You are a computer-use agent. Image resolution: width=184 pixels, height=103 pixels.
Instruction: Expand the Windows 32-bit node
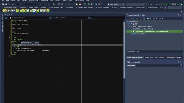point(131,34)
